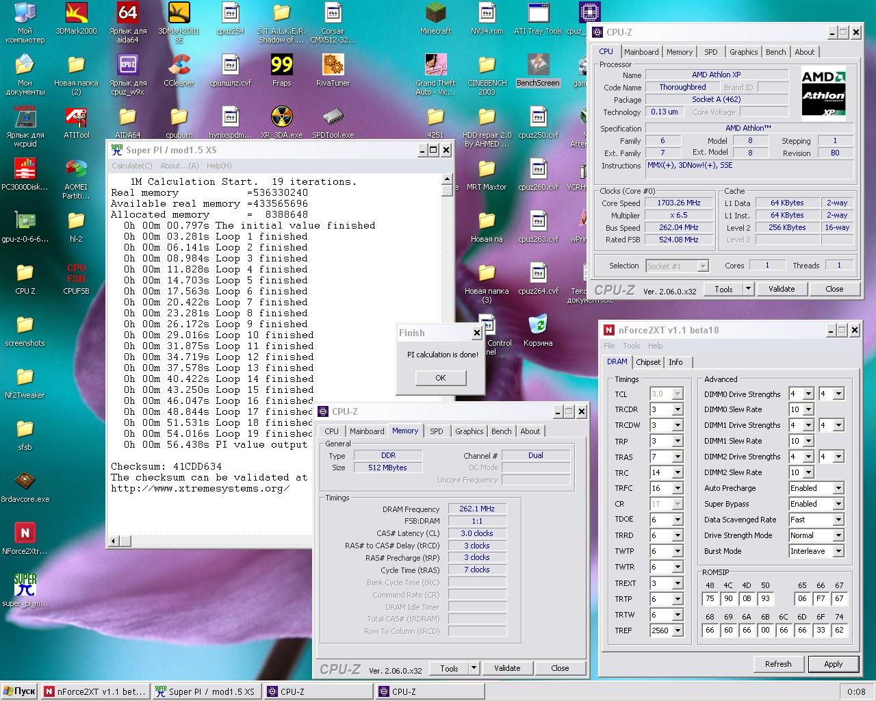Open the TRCDR dropdown in nForce2XT
The width and height of the screenshot is (876, 701).
[x=678, y=410]
